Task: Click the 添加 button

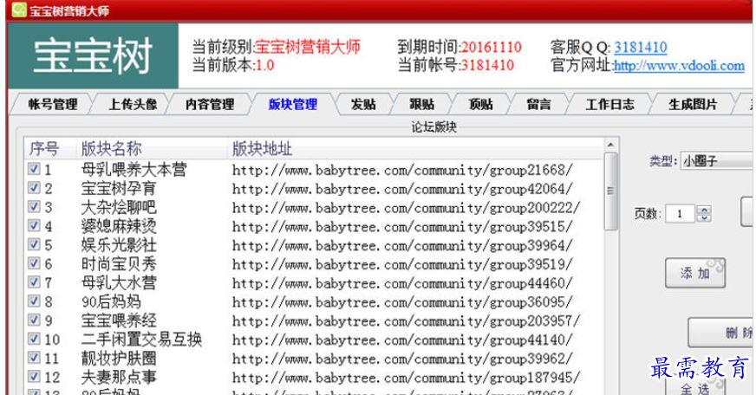Action: point(694,273)
